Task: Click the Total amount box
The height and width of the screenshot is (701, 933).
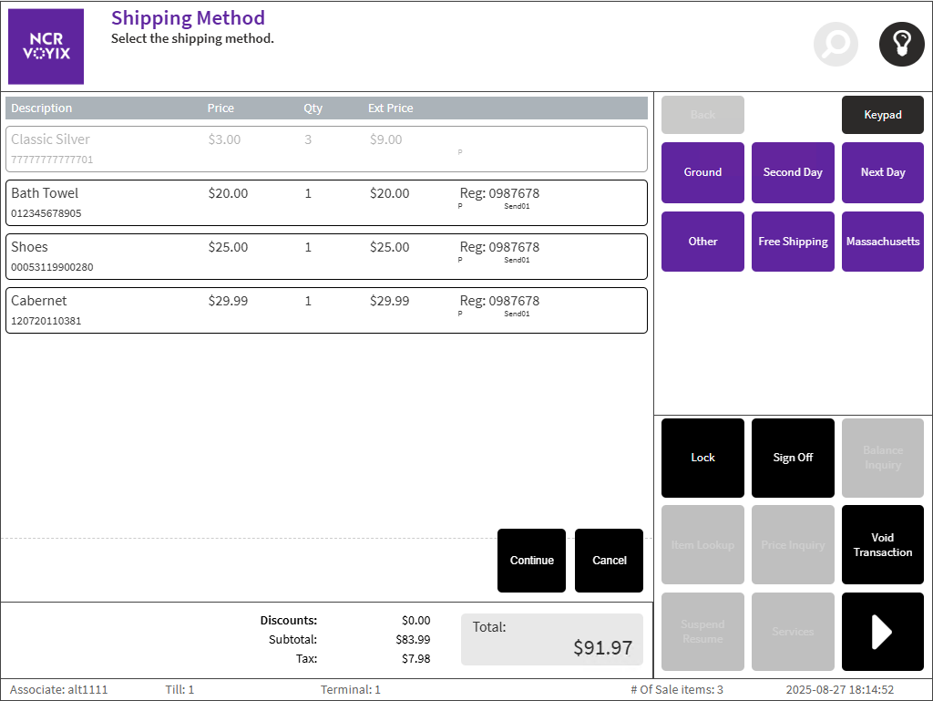Action: pyautogui.click(x=551, y=639)
